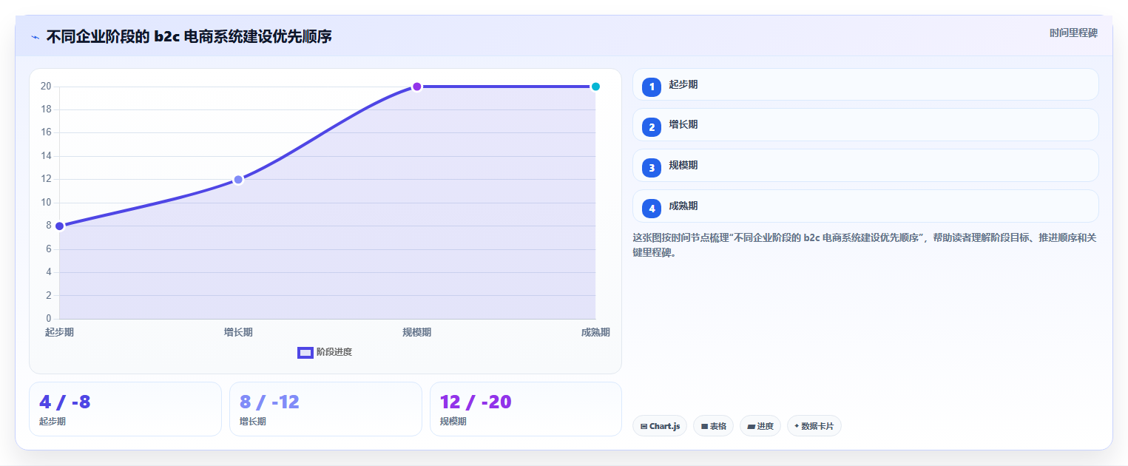Screen dimensions: 1128x466
Task: Click the Chart.js tag
Action: pos(660,426)
